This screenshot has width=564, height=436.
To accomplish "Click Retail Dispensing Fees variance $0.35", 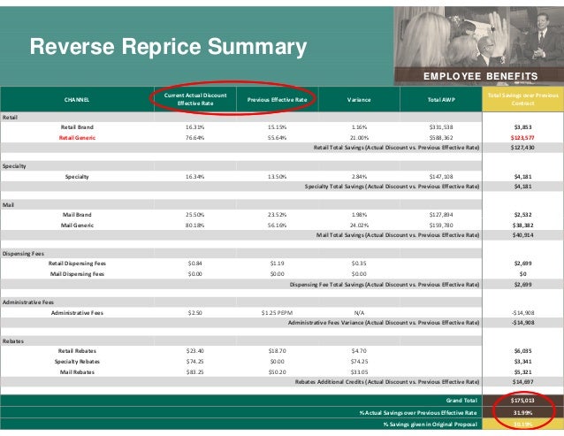I will pos(359,264).
